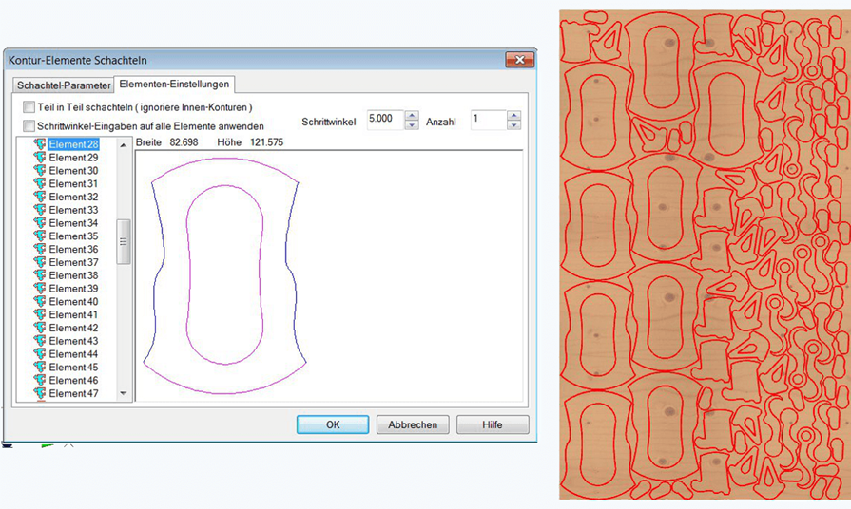Click the icon beside Element 32
Image resolution: width=851 pixels, height=509 pixels.
click(x=40, y=197)
